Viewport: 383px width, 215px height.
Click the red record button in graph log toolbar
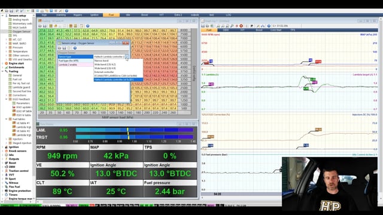(x=241, y=26)
